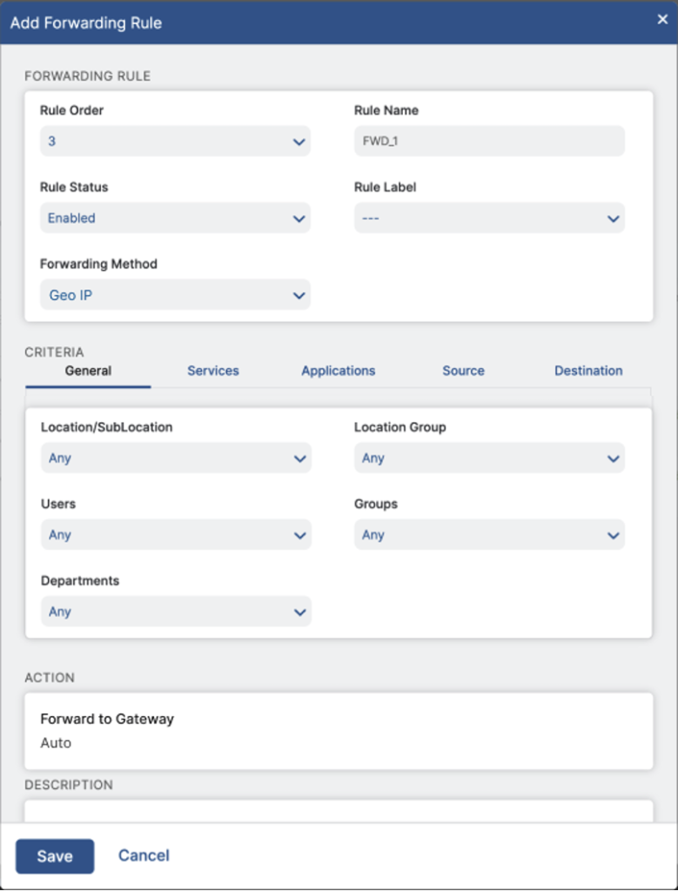
Task: Click the Rule Name input field
Action: (x=489, y=141)
